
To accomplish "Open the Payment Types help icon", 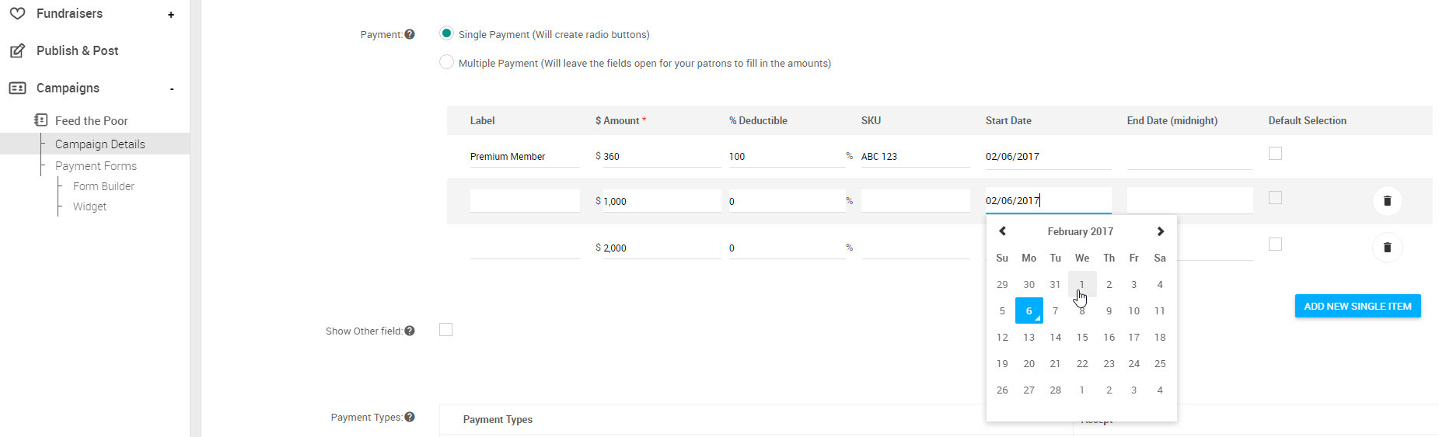I will point(410,417).
